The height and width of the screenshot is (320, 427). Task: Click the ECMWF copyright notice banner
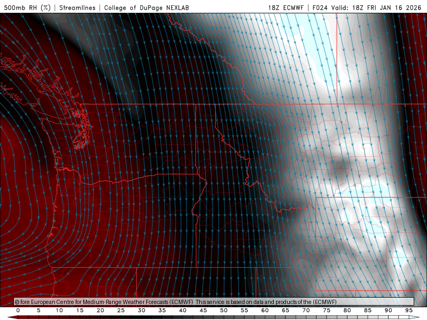pos(214,301)
